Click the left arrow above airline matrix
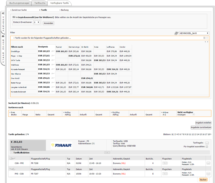Image resolution: width=215 pixels, height=183 pixels. pyautogui.click(x=205, y=42)
